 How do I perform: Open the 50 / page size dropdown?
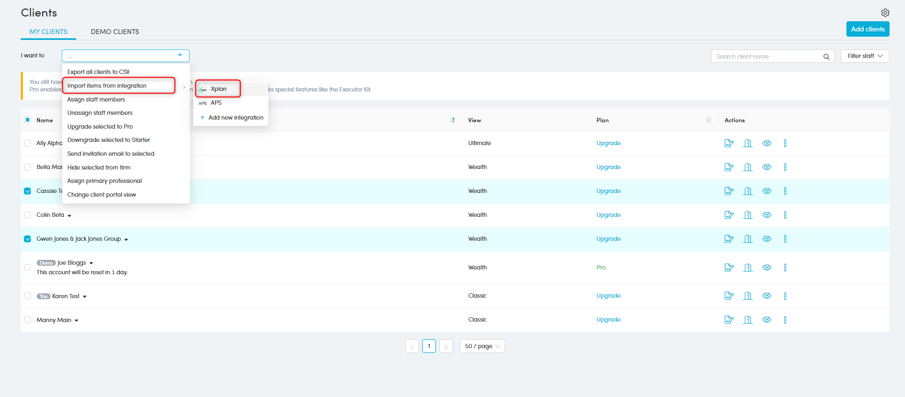pyautogui.click(x=482, y=346)
